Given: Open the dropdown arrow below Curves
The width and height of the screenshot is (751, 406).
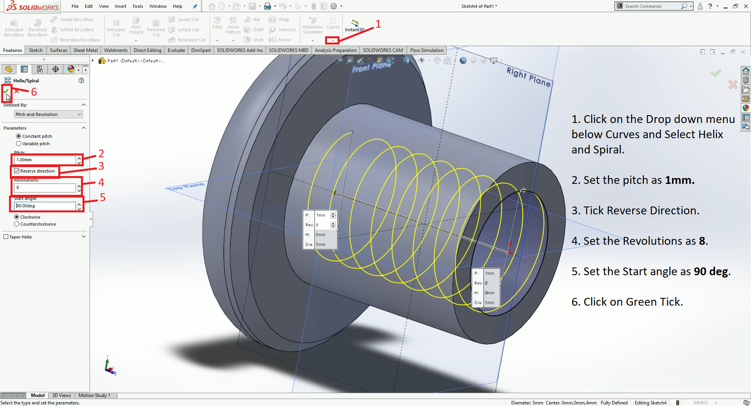Looking at the screenshot, I should pyautogui.click(x=332, y=41).
